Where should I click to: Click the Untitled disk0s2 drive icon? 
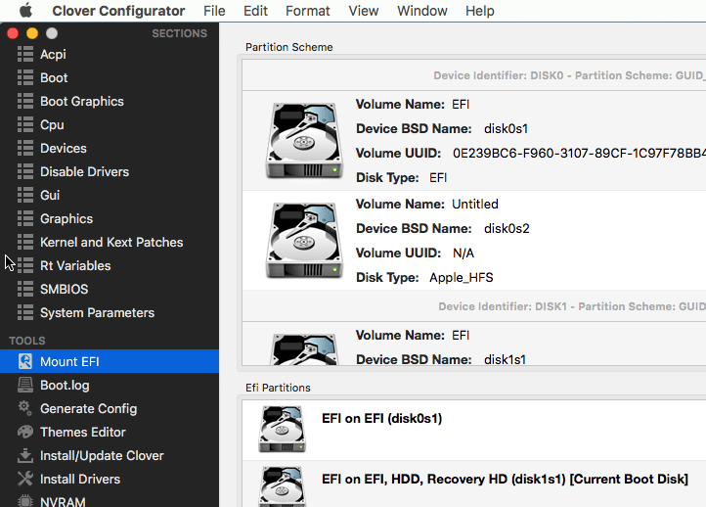pyautogui.click(x=304, y=240)
